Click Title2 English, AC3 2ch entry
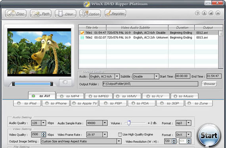226x148 pixels. click(x=144, y=38)
